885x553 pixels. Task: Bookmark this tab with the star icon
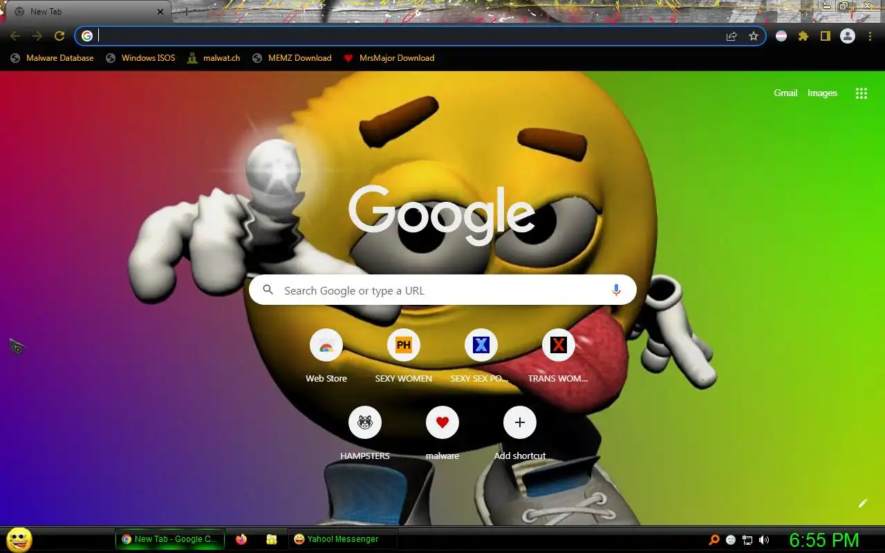coord(754,36)
